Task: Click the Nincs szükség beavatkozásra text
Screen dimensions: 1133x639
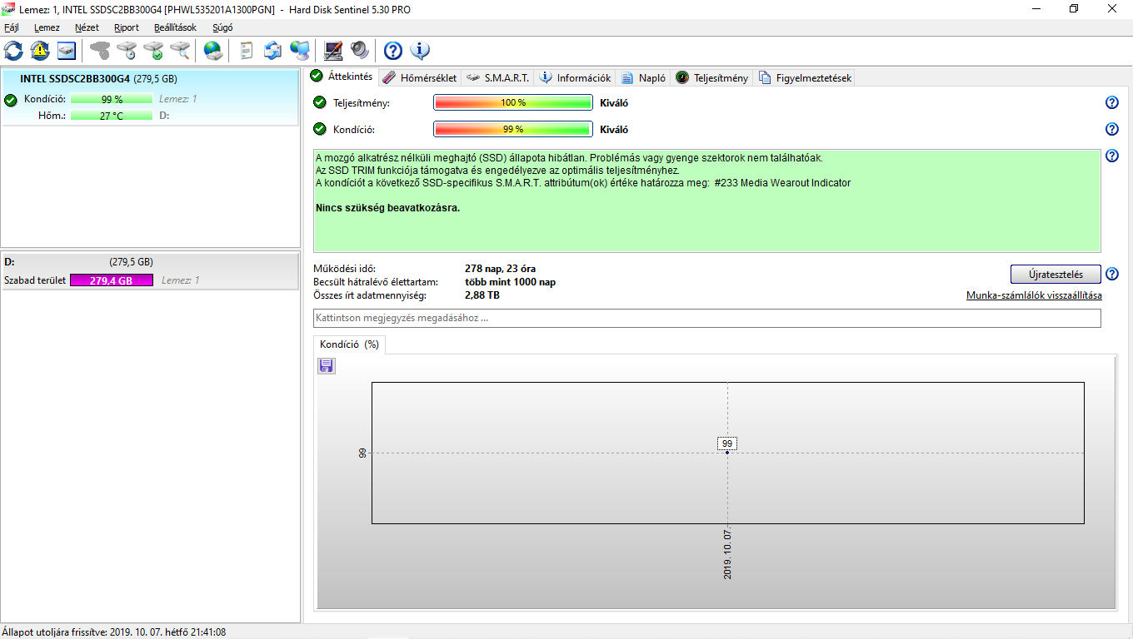Action: [x=387, y=208]
